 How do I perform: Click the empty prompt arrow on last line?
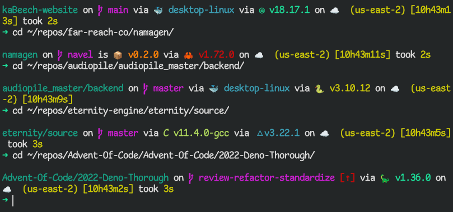click(5, 200)
